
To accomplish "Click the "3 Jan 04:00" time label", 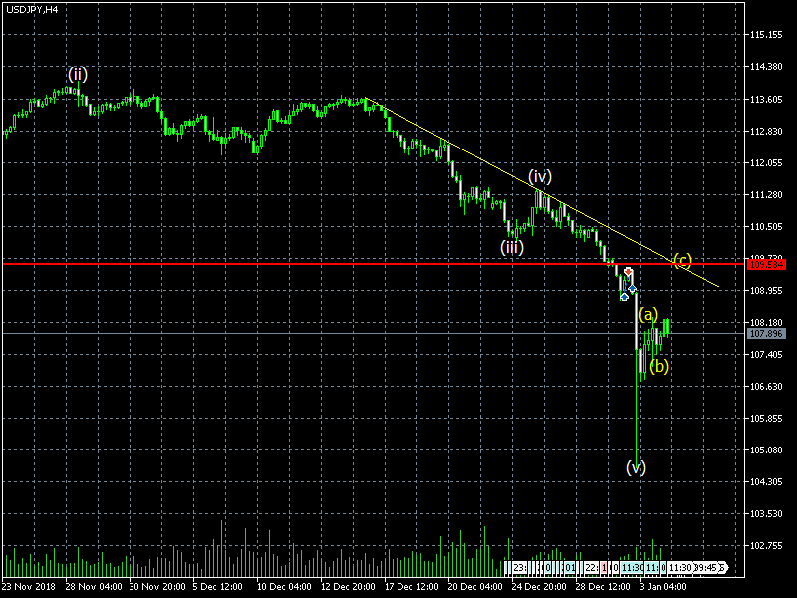I will click(x=664, y=587).
